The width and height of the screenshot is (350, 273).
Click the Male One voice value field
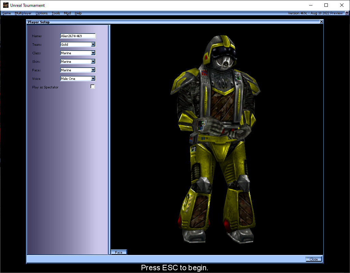[76, 78]
